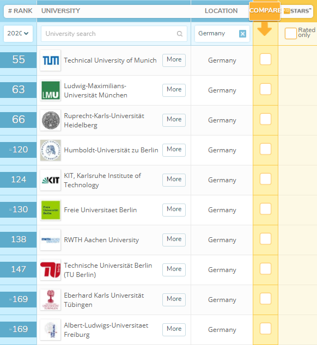Tick compare box for Humboldt-Universität zu Berlin

[265, 149]
